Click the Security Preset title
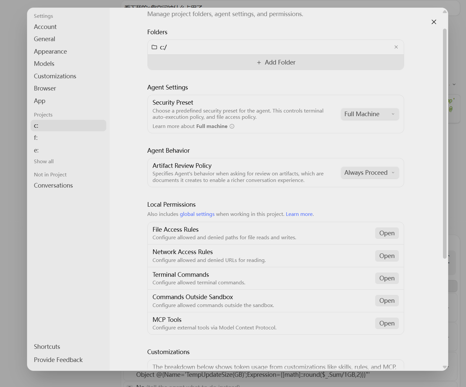The height and width of the screenshot is (387, 466). click(x=173, y=102)
